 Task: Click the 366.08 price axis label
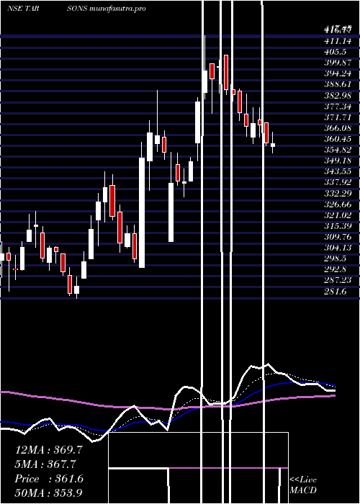[338, 128]
